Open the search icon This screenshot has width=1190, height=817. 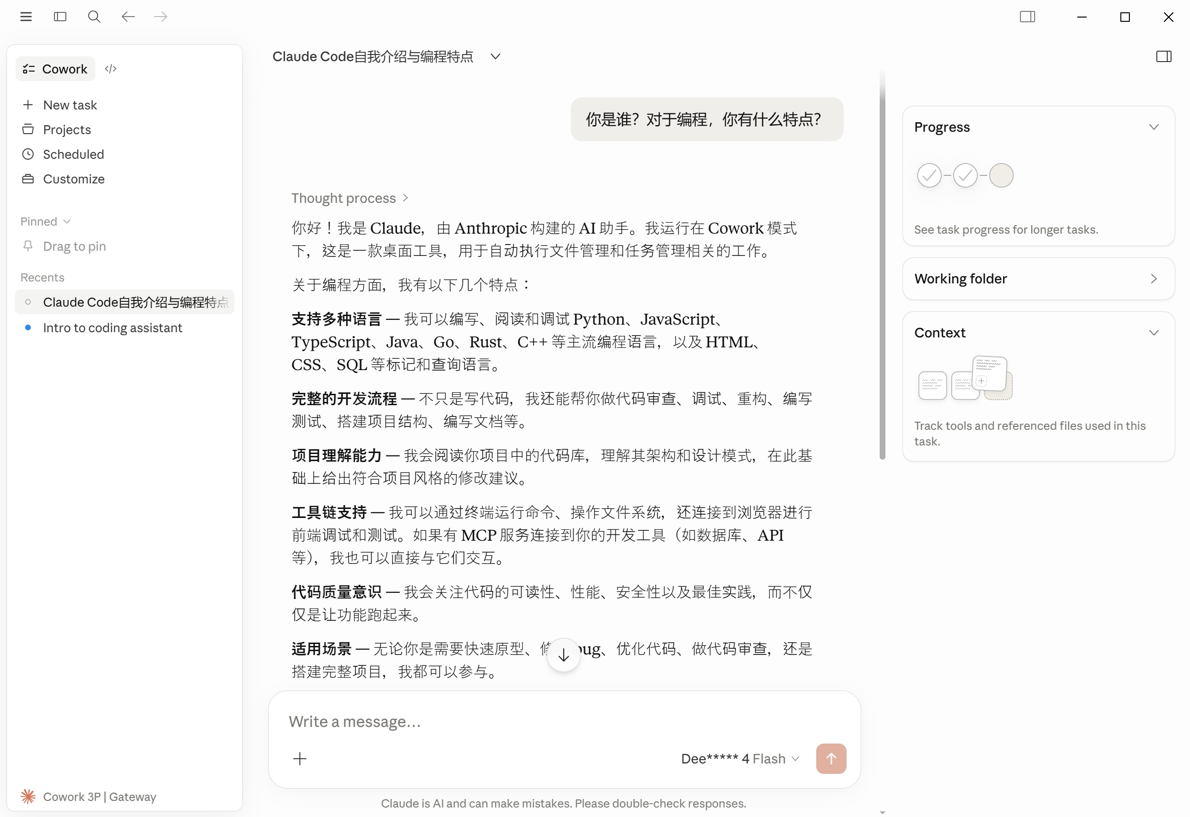(x=94, y=17)
